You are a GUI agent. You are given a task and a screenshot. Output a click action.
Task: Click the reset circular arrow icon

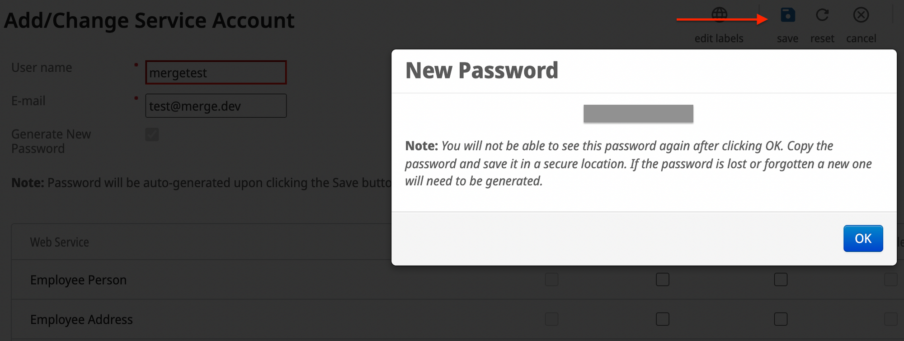click(822, 15)
